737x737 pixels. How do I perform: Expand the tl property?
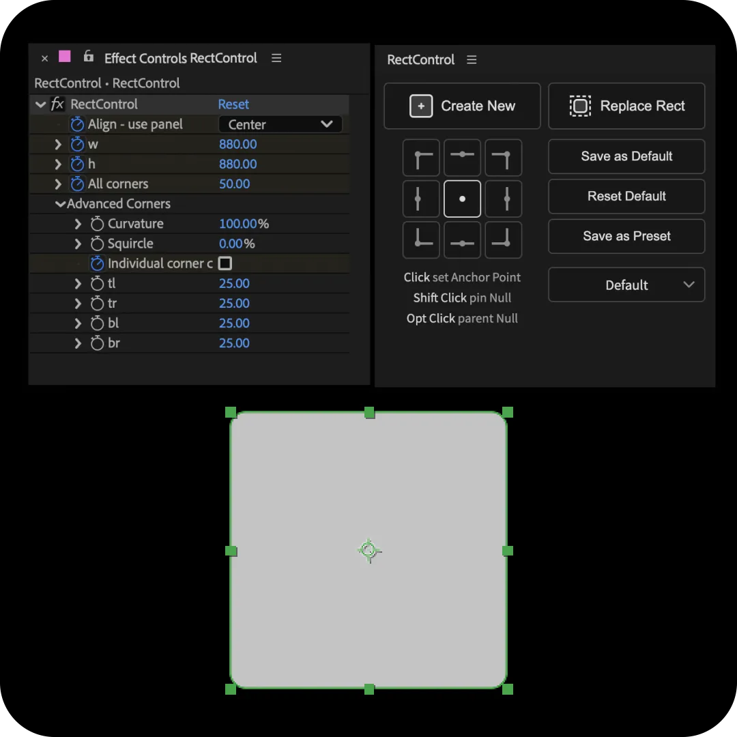click(78, 283)
